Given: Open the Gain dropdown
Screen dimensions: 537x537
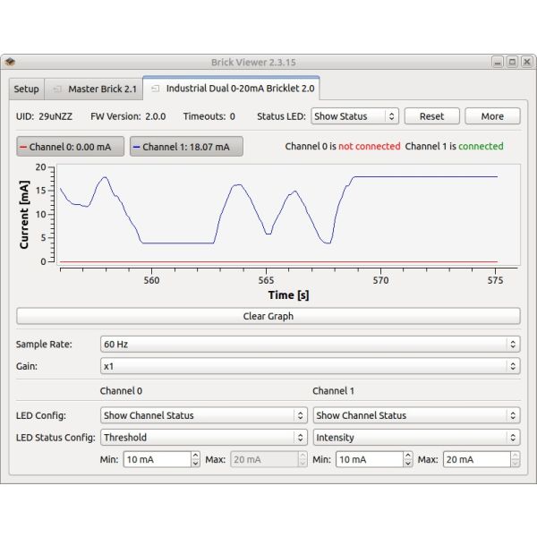Looking at the screenshot, I should pyautogui.click(x=310, y=366).
